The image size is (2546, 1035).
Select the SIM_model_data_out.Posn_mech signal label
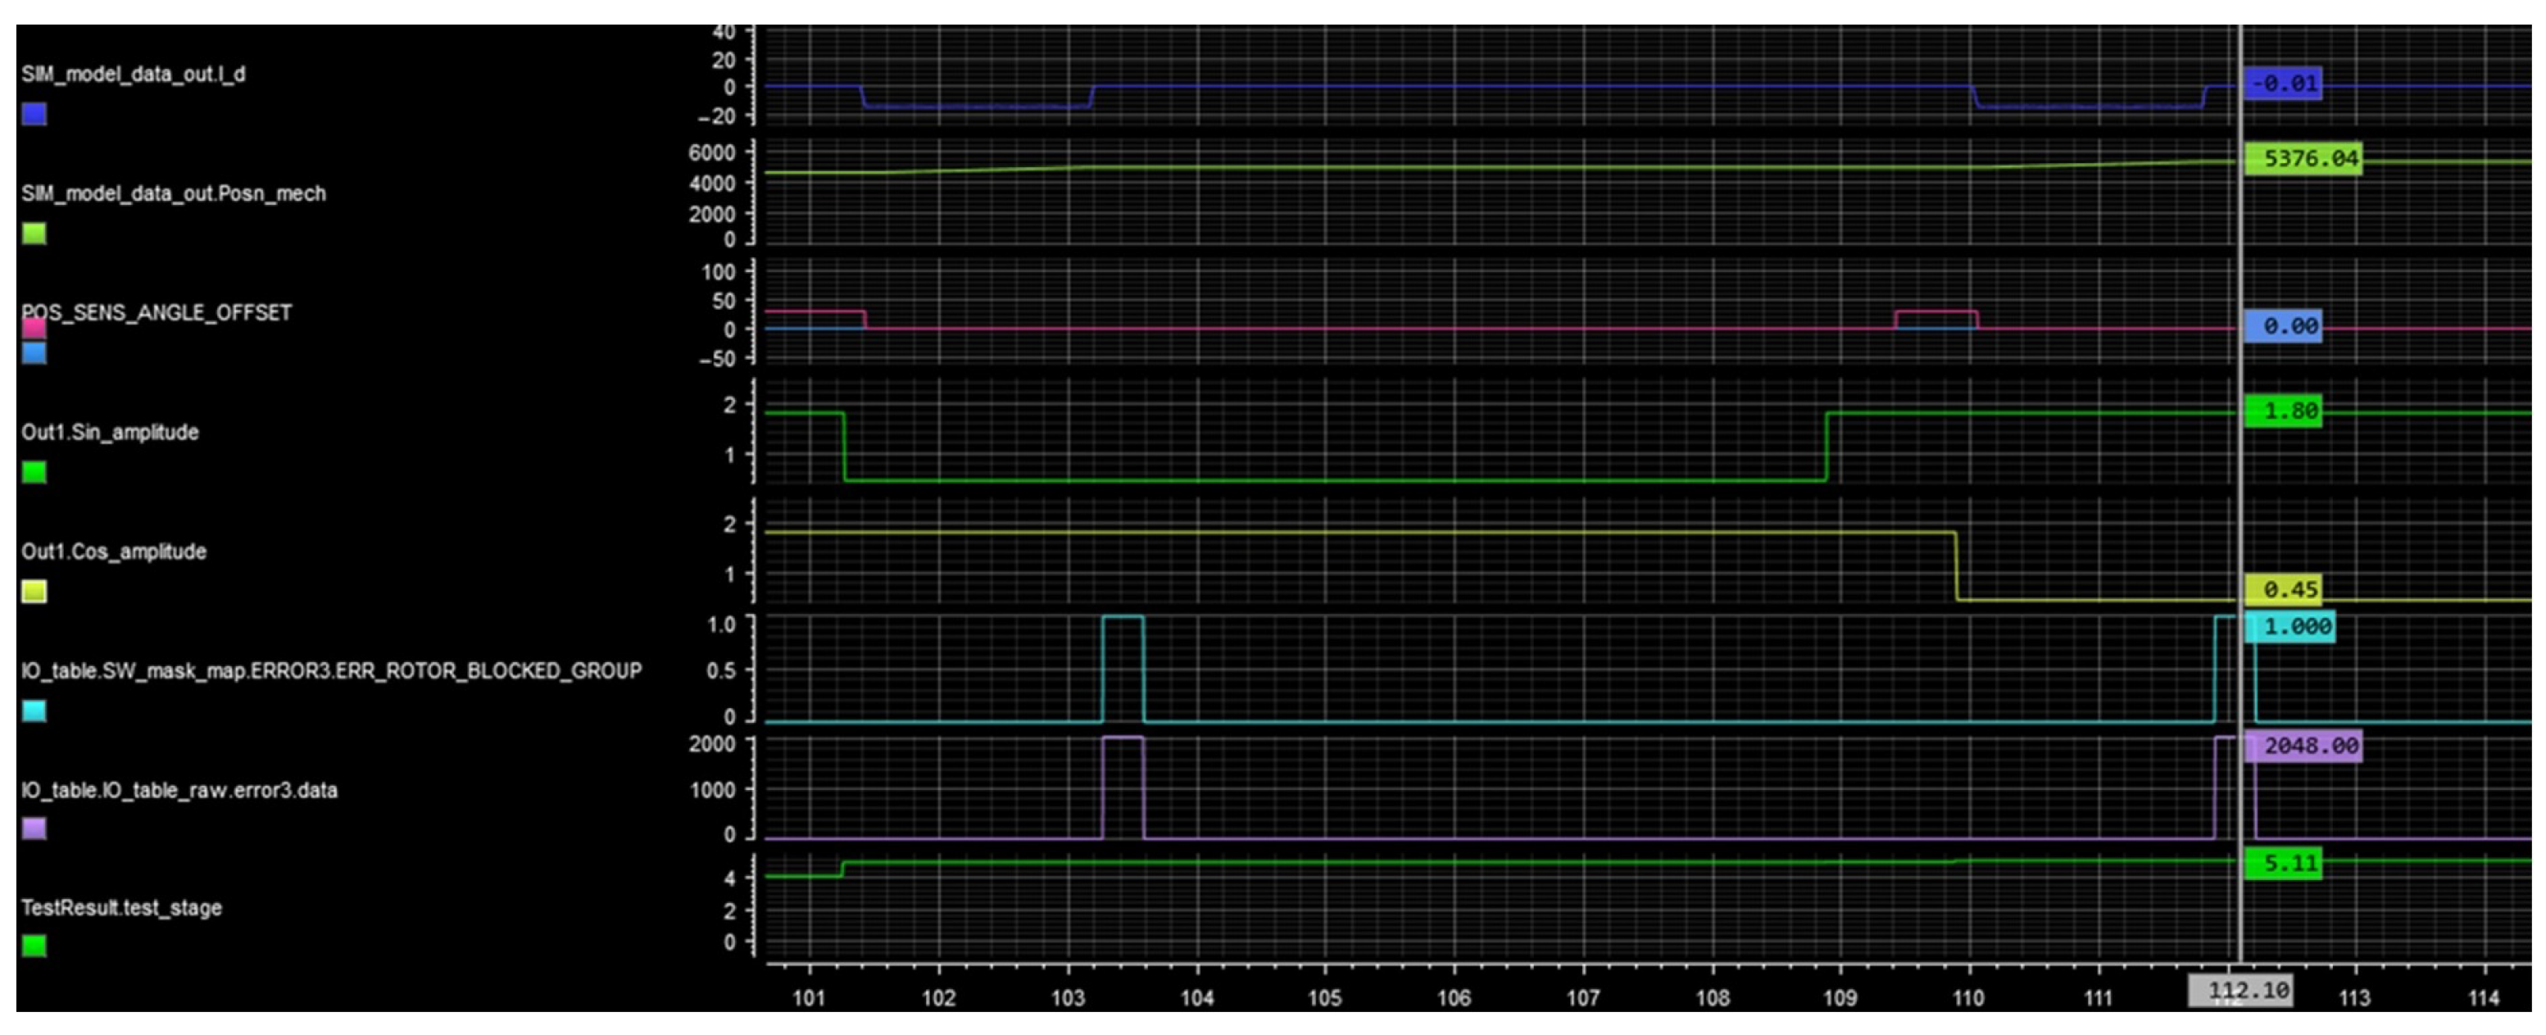click(x=174, y=193)
